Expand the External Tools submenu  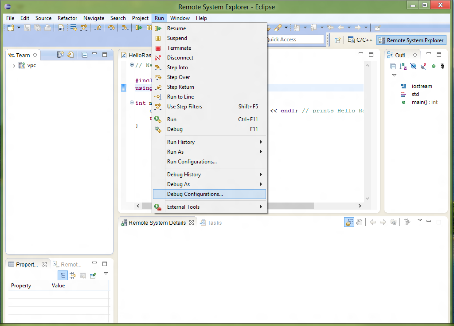point(209,207)
